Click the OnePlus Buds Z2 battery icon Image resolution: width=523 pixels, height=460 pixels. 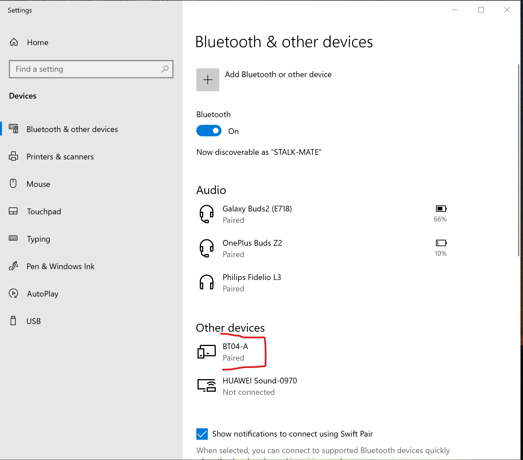point(441,243)
